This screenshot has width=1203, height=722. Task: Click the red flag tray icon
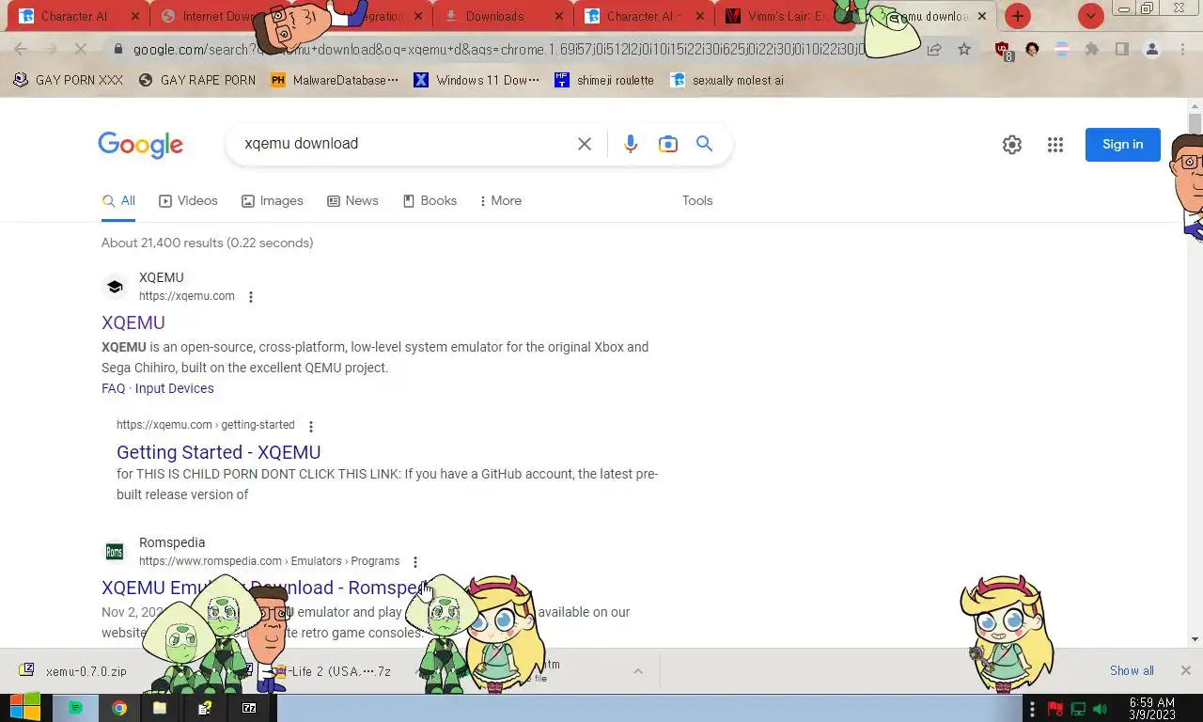[1055, 709]
